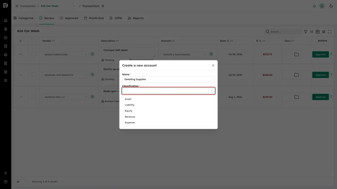Viewport: 337px width, 189px height.
Task: Select Expense classification
Action: [x=168, y=123]
